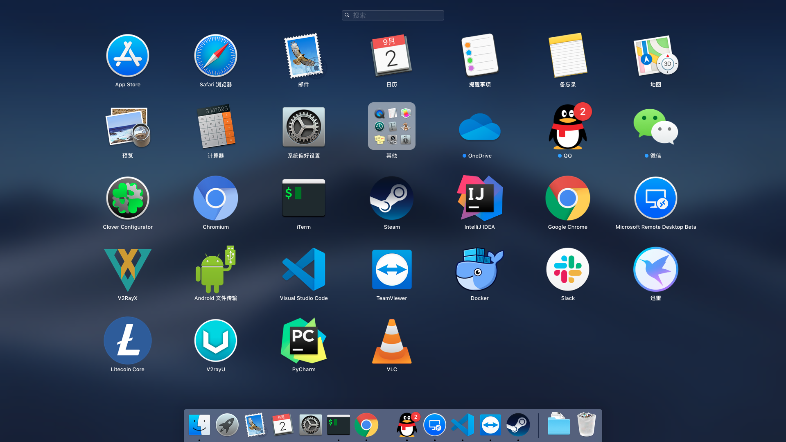Open QQ with notification badge in grid
786x442 pixels.
[567, 127]
